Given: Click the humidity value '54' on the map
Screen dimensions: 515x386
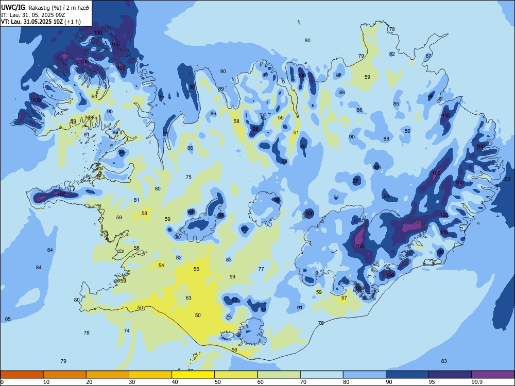Looking at the screenshot, I should click(161, 265).
